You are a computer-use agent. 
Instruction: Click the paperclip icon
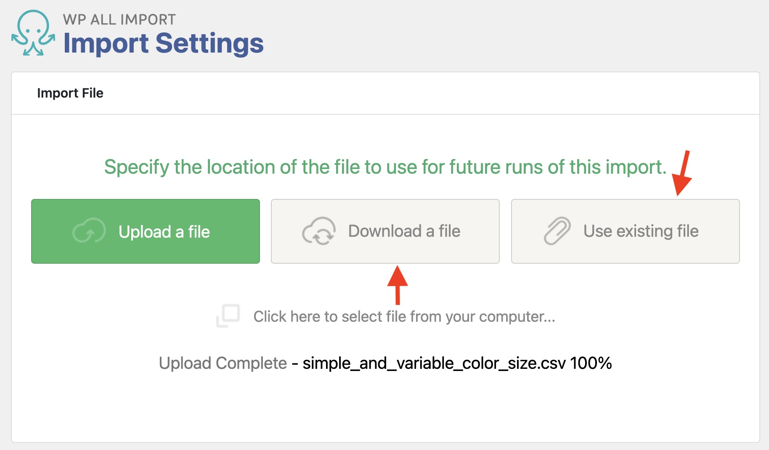point(557,231)
